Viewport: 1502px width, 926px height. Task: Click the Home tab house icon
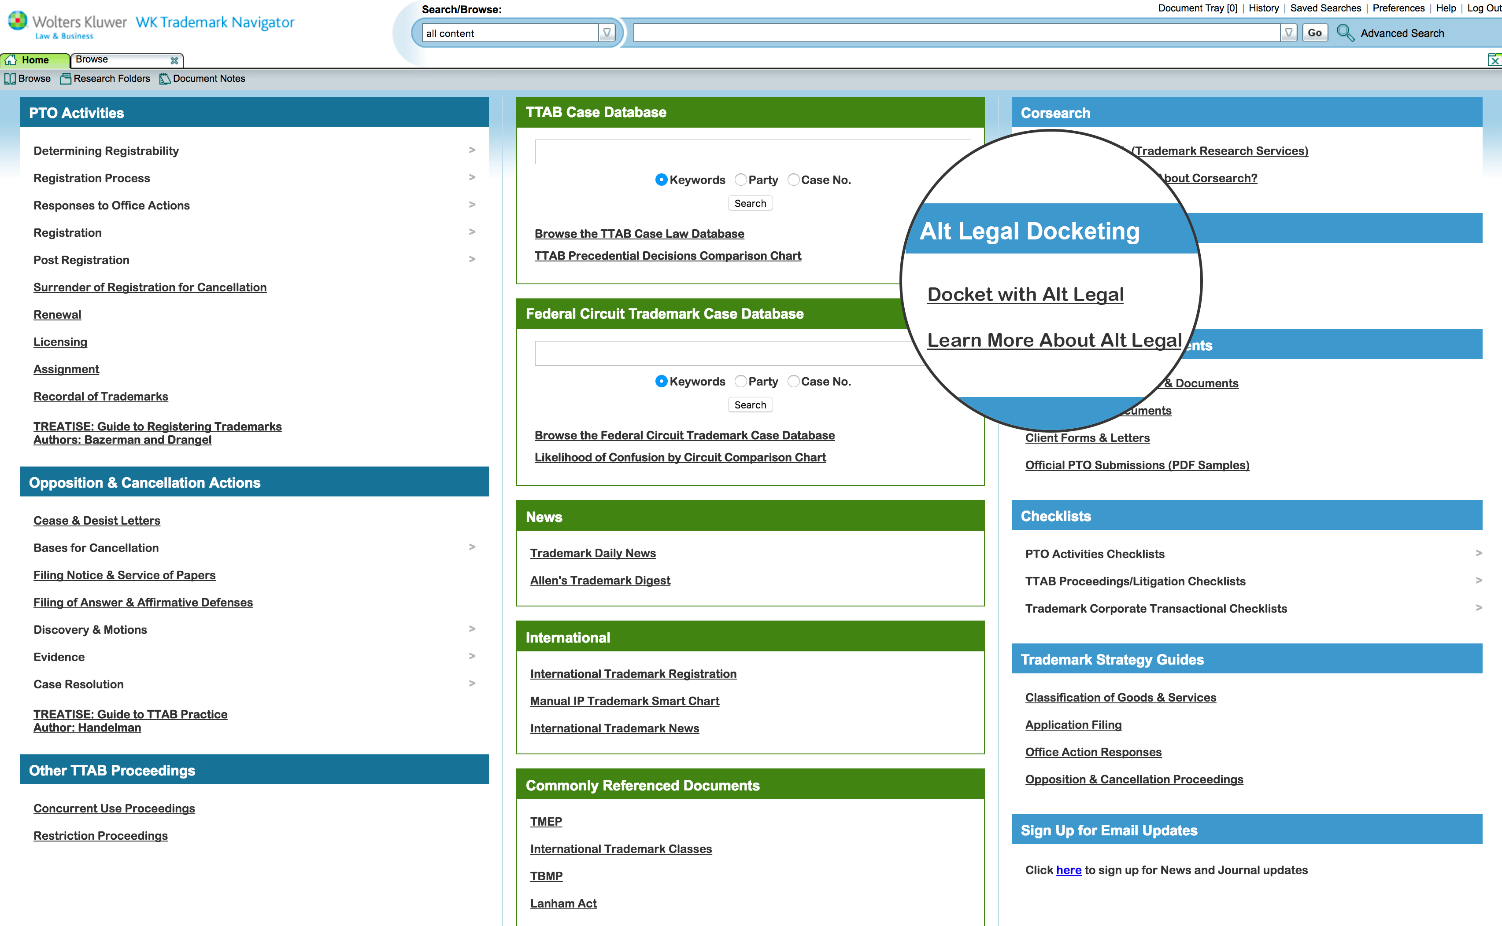pyautogui.click(x=11, y=60)
